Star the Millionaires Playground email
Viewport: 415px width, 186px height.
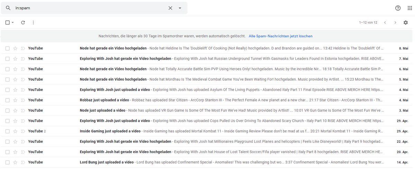15,142
